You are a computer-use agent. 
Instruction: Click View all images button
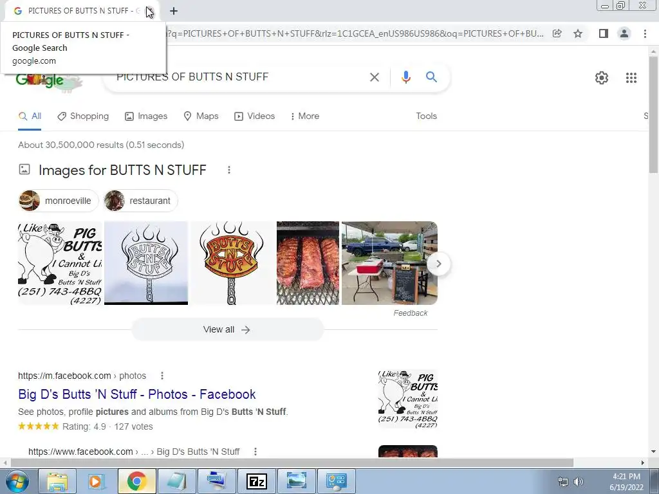point(227,330)
